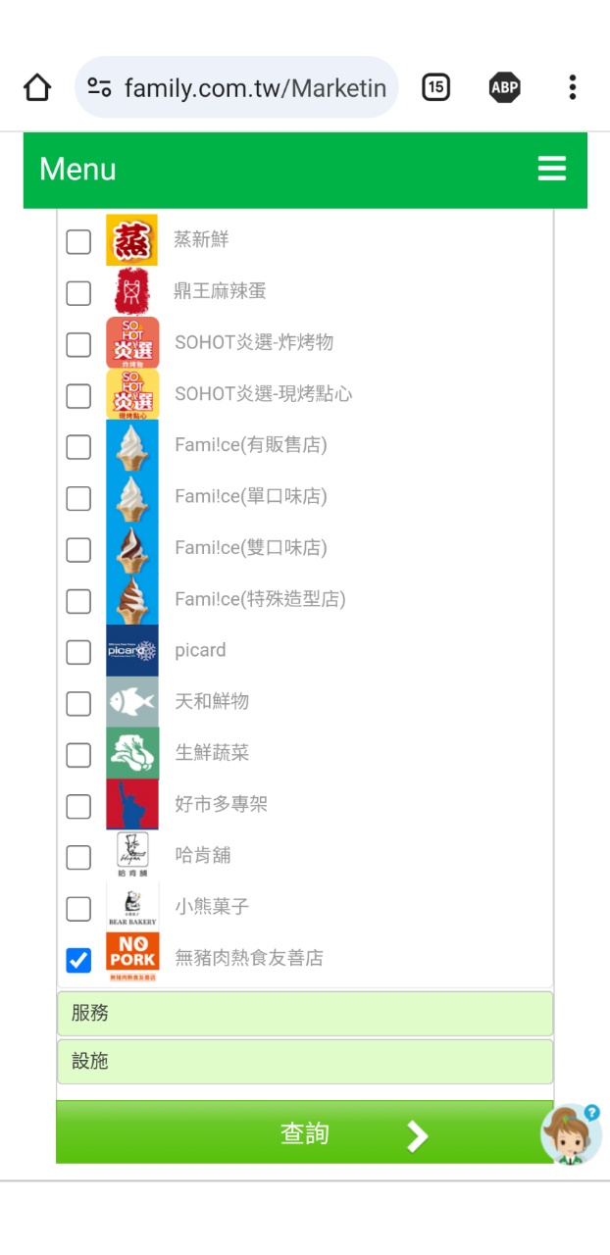This screenshot has height=1255, width=610.
Task: Enable the 小熊菓子 checkbox
Action: [78, 909]
